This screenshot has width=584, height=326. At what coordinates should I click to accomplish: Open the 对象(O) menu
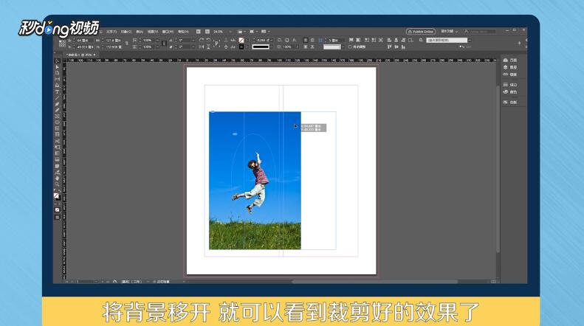click(x=126, y=32)
